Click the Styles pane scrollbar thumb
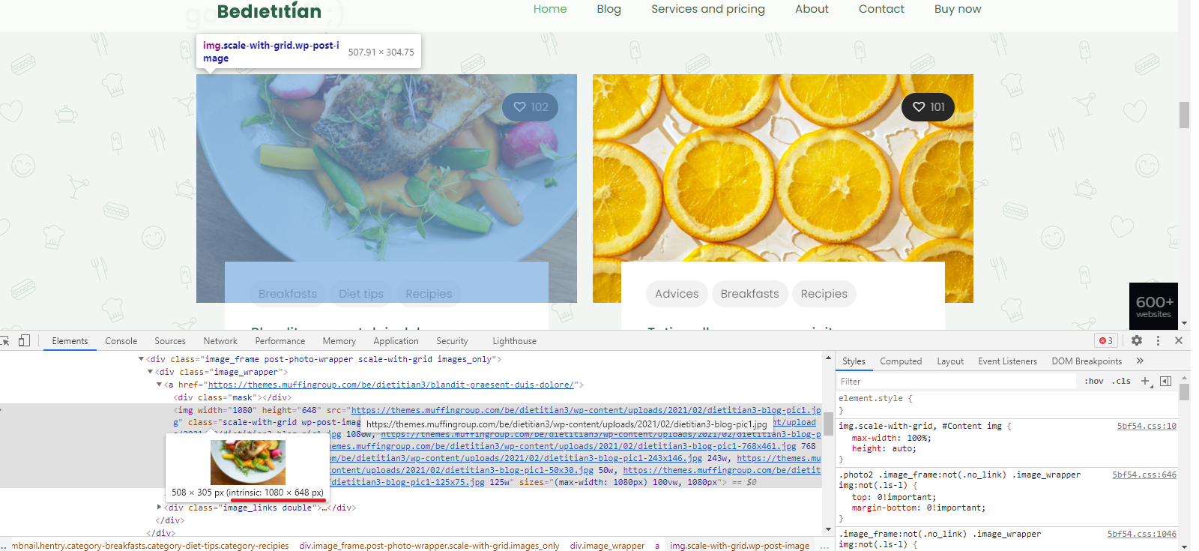Screen dimensions: 1199x551 pos(1184,392)
